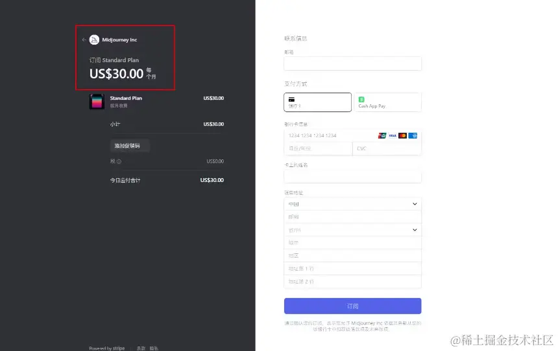Click the district field
The image size is (558, 351).
click(352, 256)
